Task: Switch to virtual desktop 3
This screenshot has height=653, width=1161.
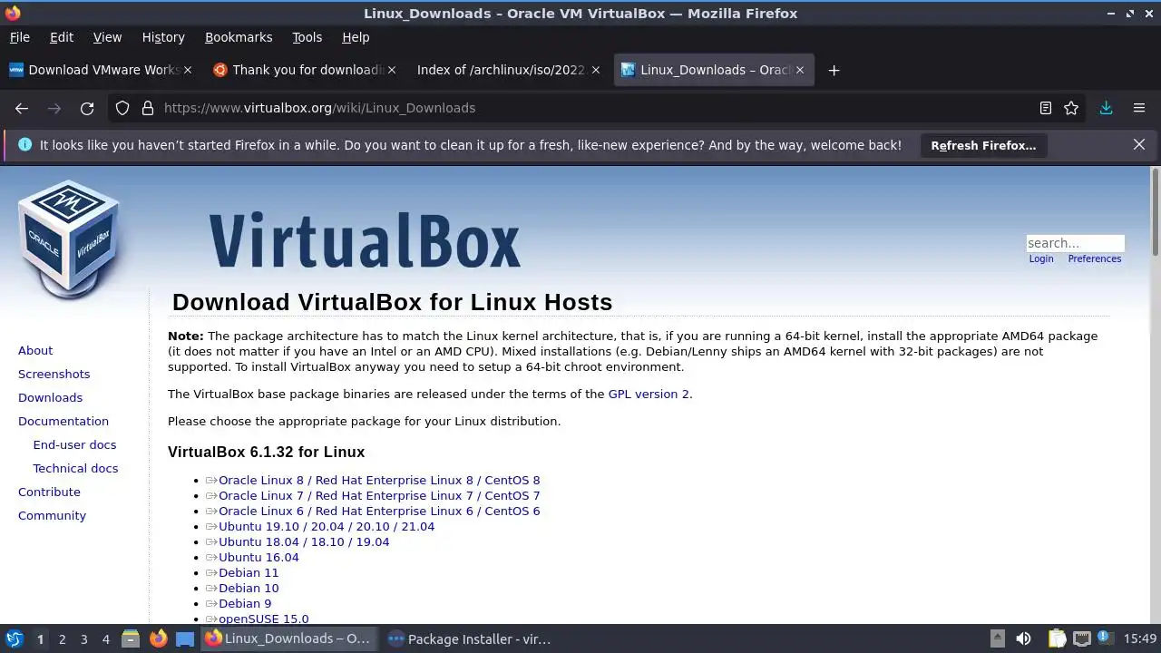Action: click(83, 639)
